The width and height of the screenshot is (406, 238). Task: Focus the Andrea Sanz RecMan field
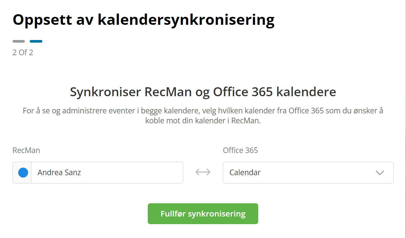click(x=107, y=173)
